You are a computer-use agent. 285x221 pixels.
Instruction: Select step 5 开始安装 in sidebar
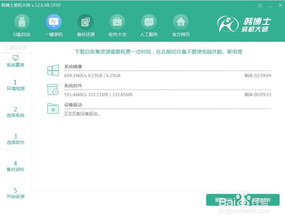(x=15, y=193)
